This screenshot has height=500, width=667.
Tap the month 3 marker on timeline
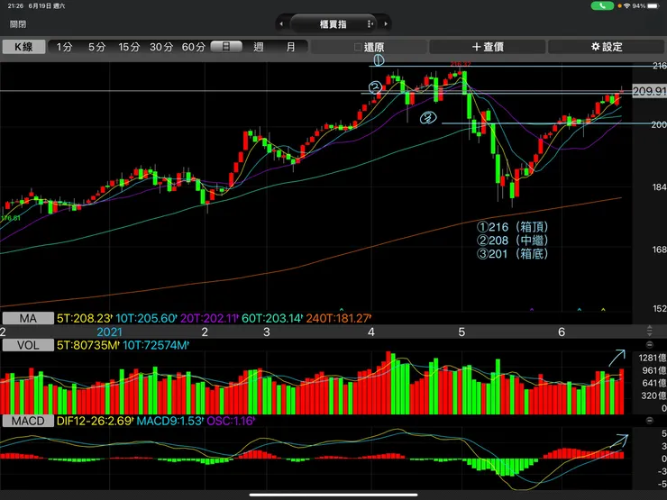tap(266, 332)
